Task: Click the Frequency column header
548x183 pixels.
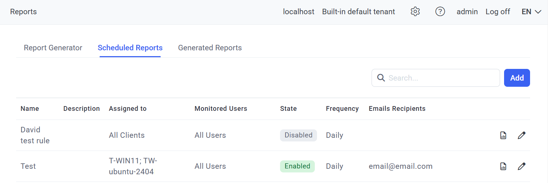Action: (x=342, y=109)
